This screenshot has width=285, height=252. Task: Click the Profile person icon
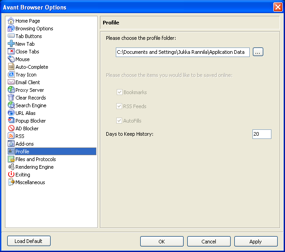pyautogui.click(x=11, y=151)
